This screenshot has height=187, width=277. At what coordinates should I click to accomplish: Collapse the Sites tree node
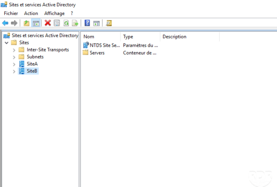(7, 43)
